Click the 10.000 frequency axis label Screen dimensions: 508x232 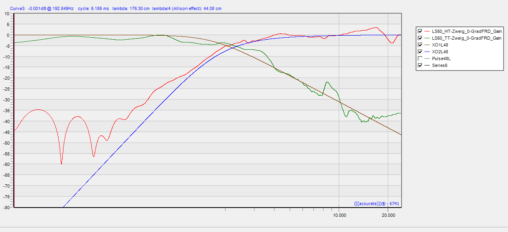pos(339,215)
